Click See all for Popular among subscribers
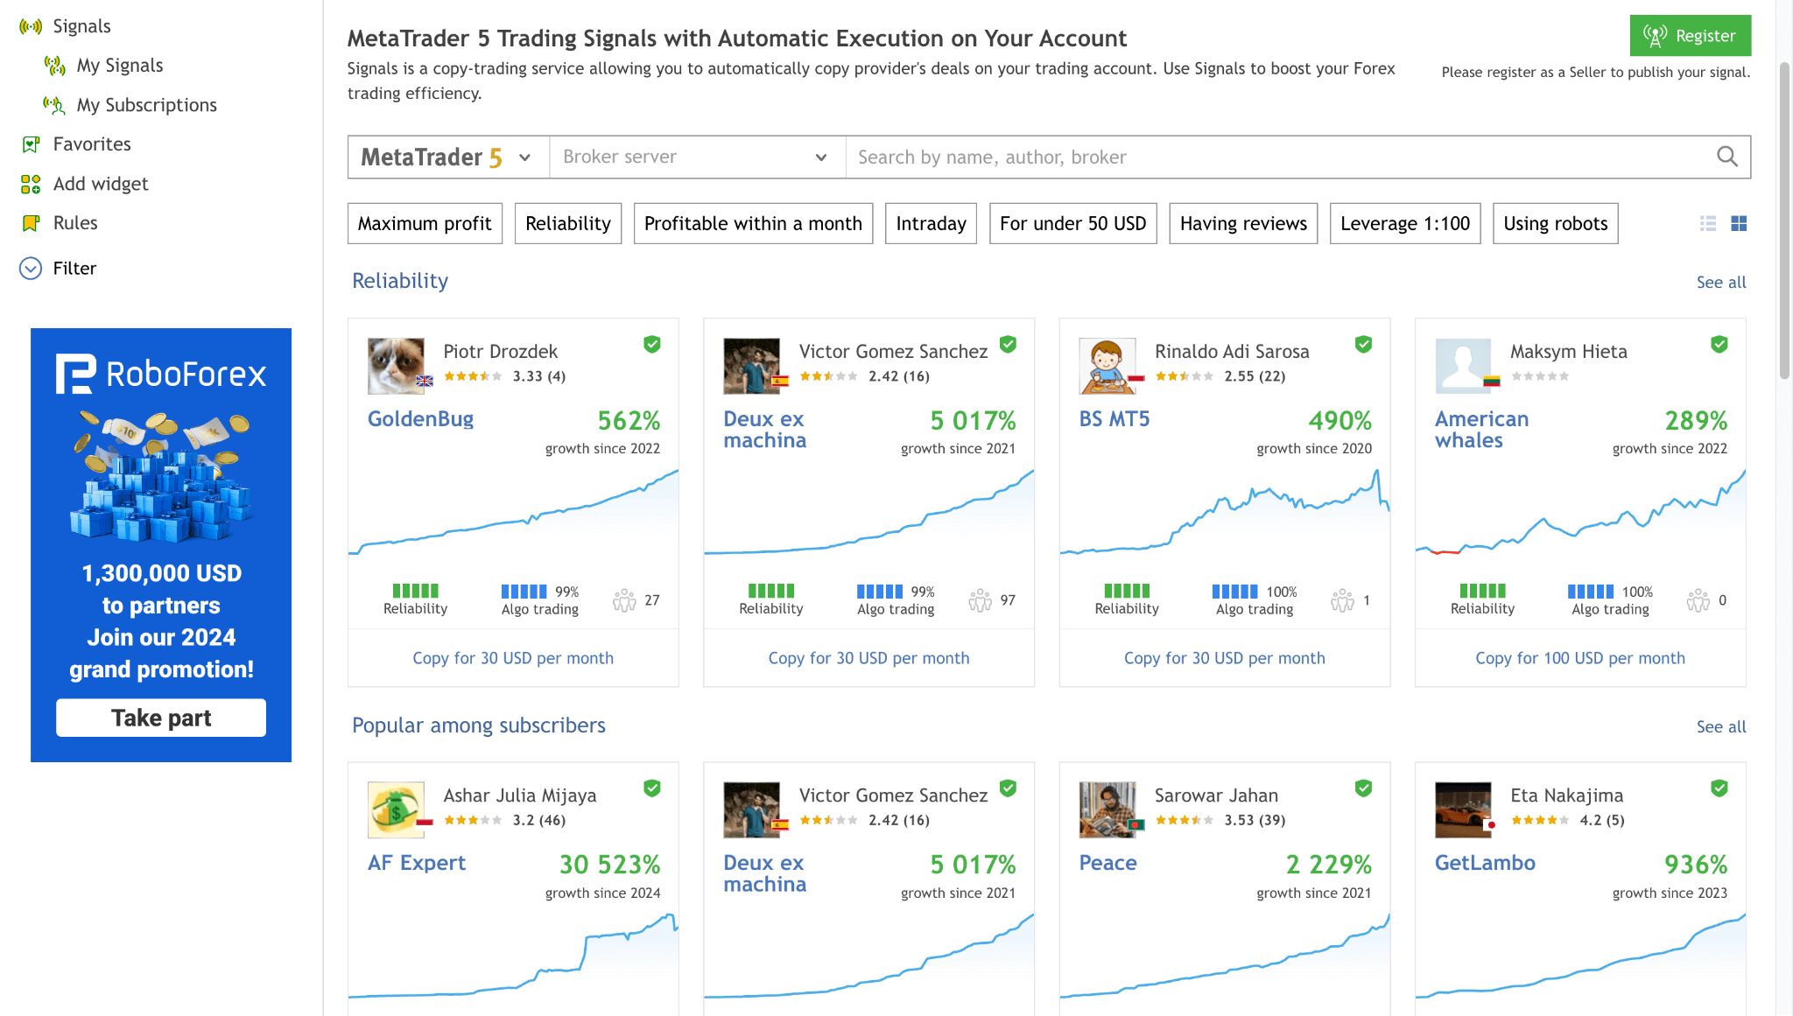This screenshot has height=1016, width=1793. click(x=1721, y=726)
